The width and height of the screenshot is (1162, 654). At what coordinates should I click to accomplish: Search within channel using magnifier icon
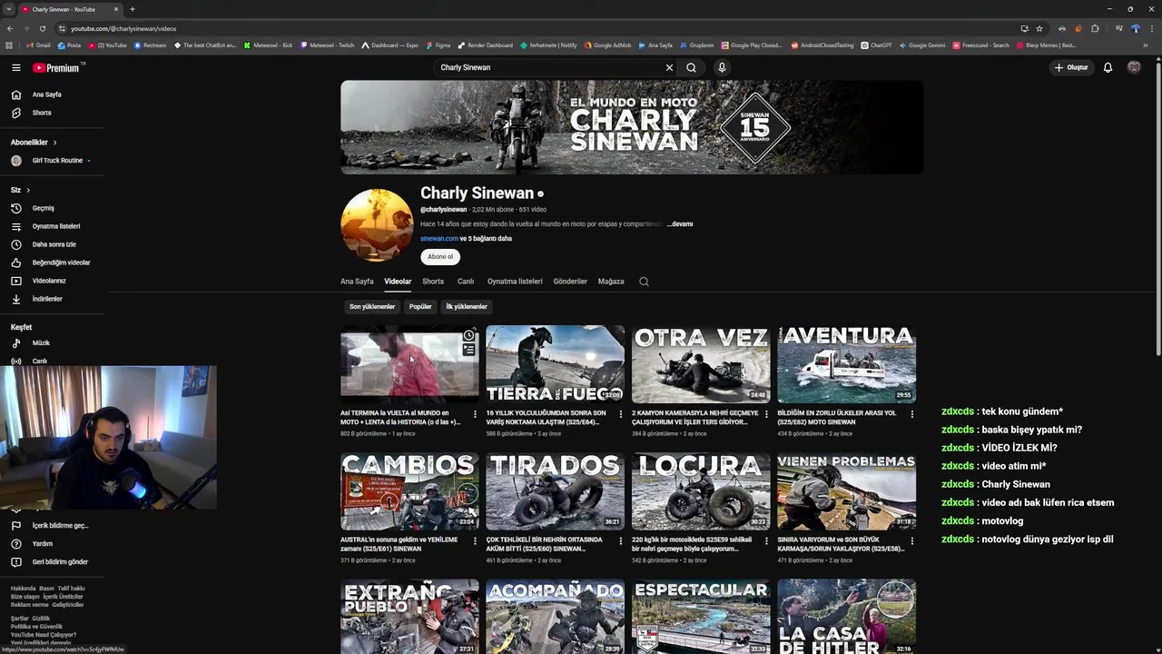tap(644, 282)
